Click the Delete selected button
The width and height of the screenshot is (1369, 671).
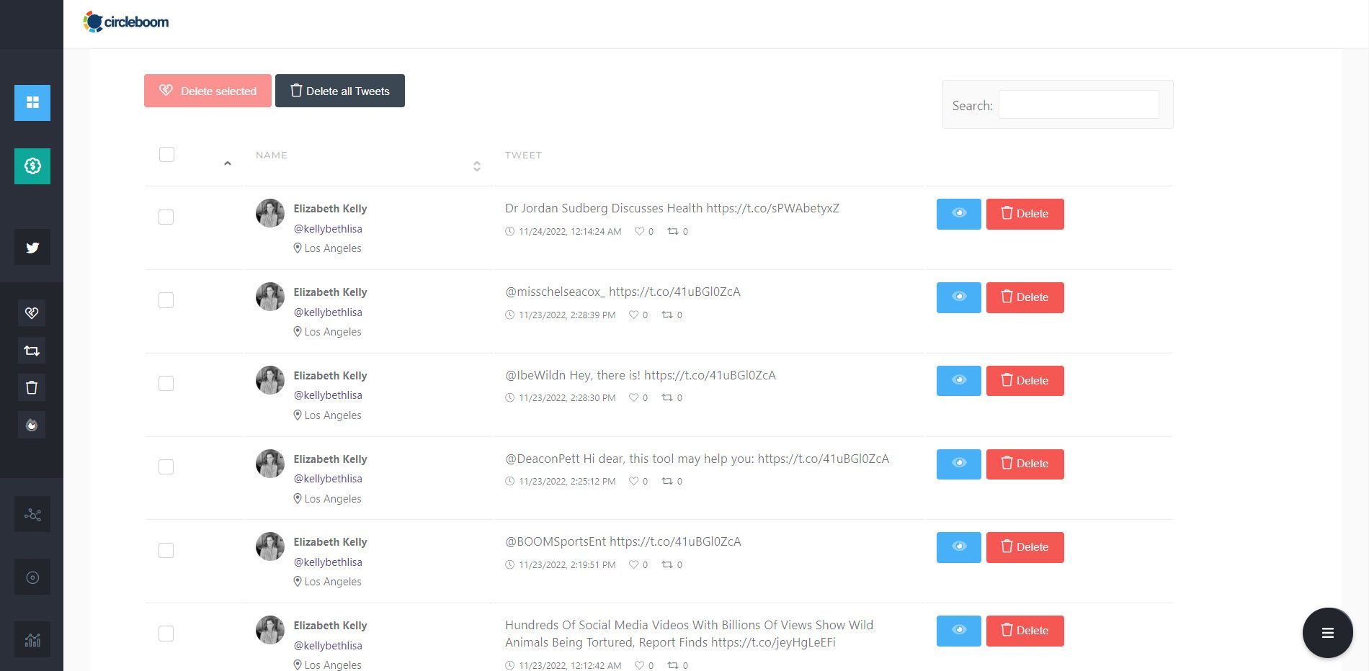tap(208, 91)
